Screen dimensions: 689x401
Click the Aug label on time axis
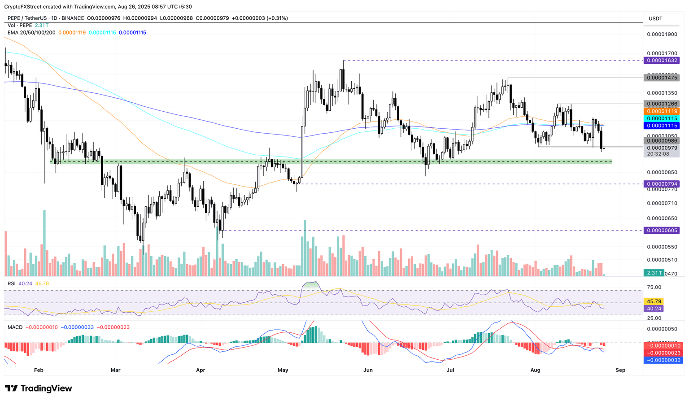click(x=535, y=370)
